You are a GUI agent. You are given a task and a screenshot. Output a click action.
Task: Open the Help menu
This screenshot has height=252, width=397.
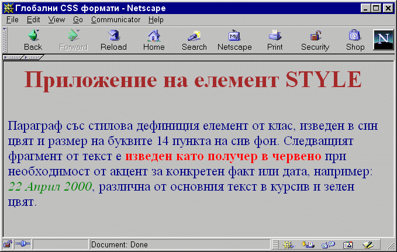[156, 19]
